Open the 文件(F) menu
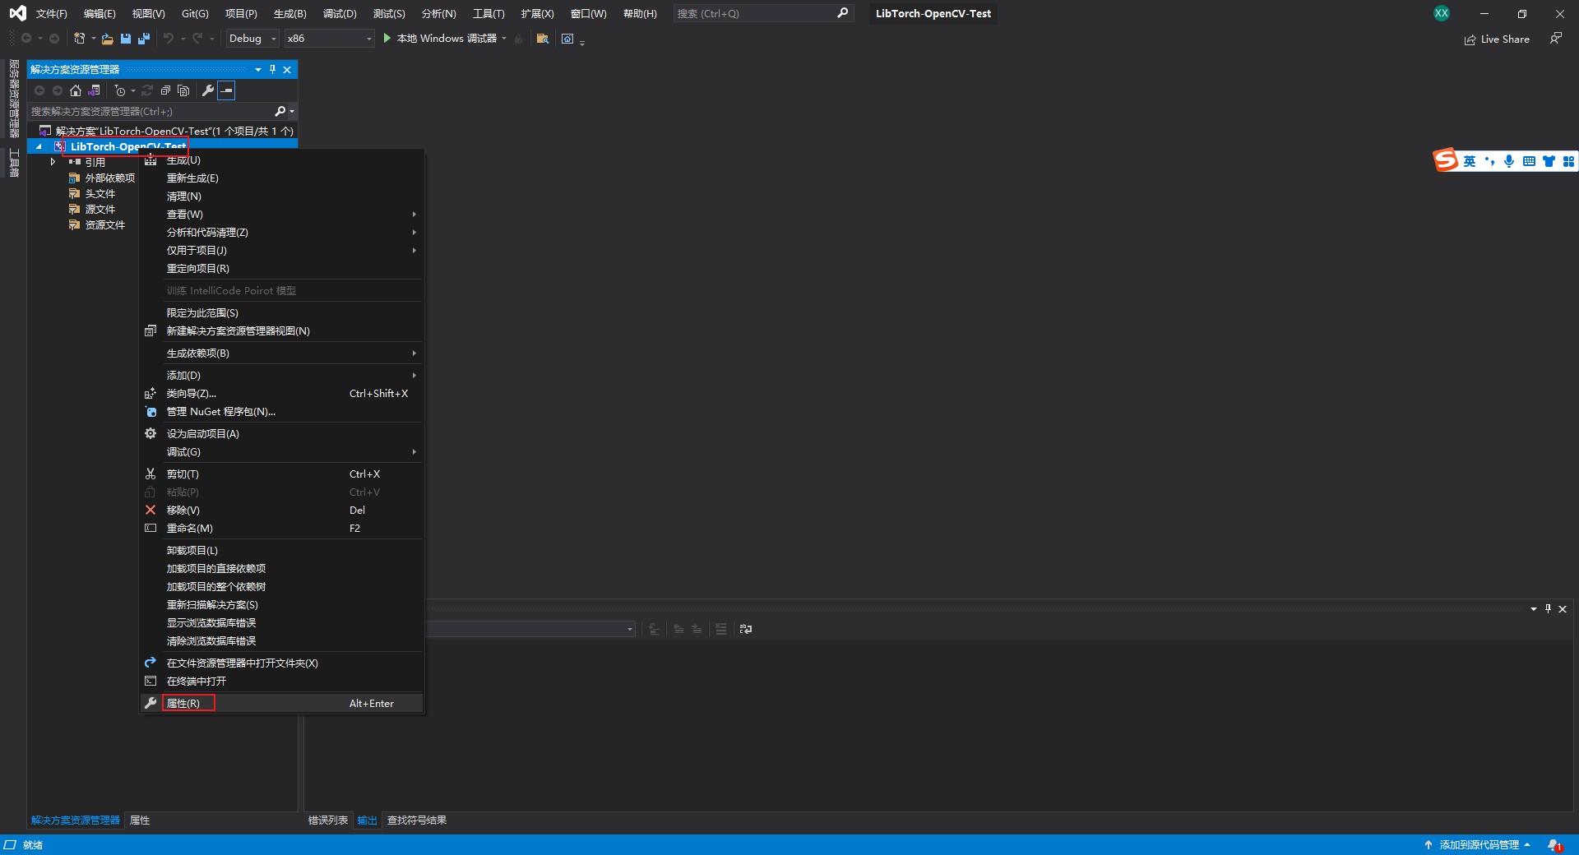This screenshot has width=1579, height=855. click(52, 14)
